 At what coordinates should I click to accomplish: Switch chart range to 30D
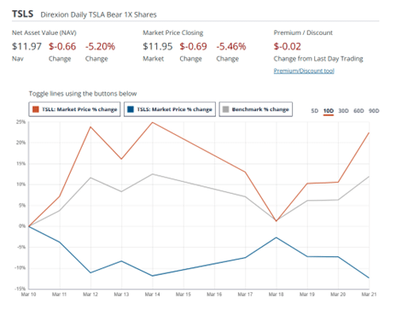[343, 111]
